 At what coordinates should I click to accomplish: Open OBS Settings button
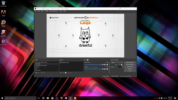point(130,69)
